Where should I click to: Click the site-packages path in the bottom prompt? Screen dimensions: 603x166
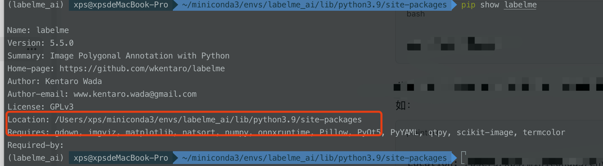[314, 158]
